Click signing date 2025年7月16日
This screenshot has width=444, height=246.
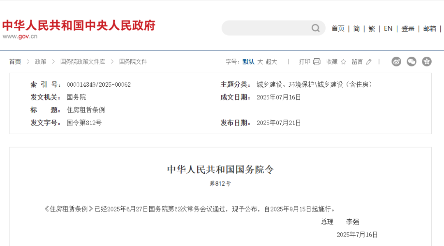click(x=357, y=235)
